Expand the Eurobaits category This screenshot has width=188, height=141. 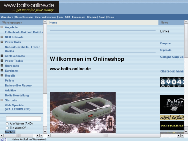(x=2, y=70)
